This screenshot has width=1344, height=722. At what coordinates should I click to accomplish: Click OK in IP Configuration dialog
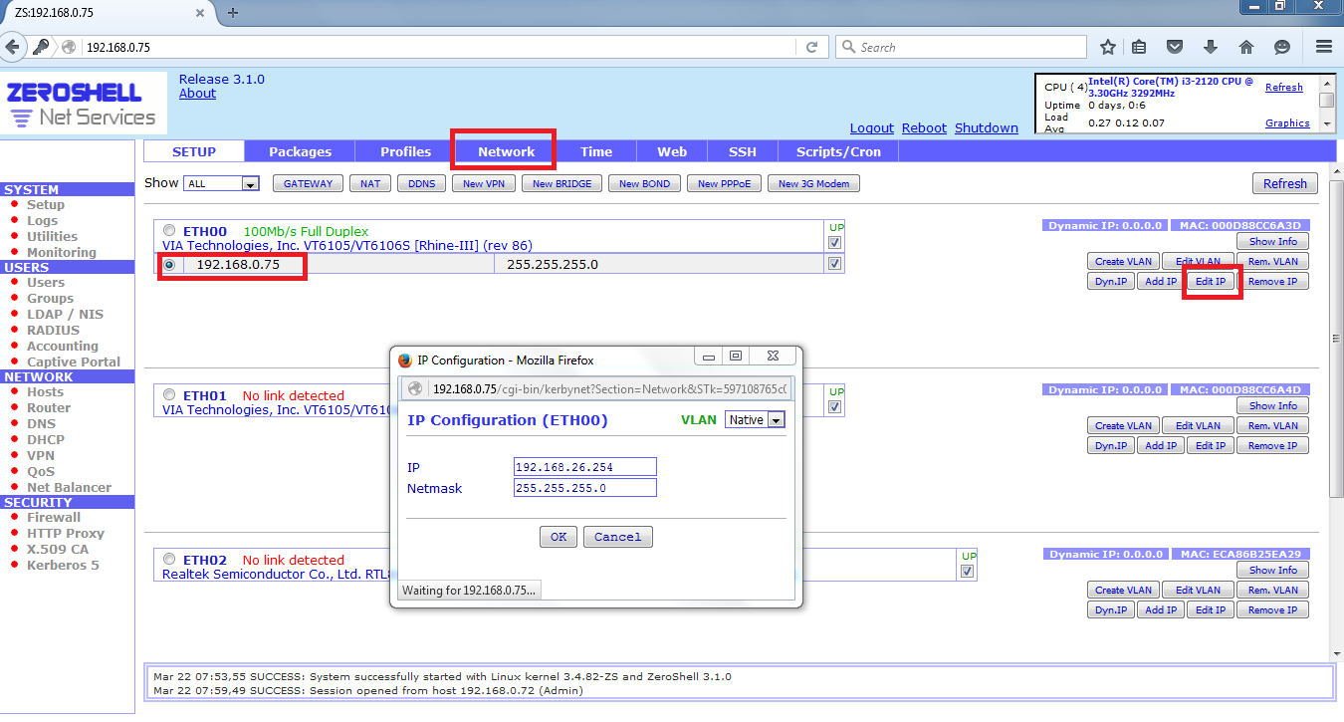click(559, 537)
